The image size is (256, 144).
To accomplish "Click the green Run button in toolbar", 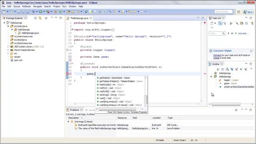I will pyautogui.click(x=40, y=12).
